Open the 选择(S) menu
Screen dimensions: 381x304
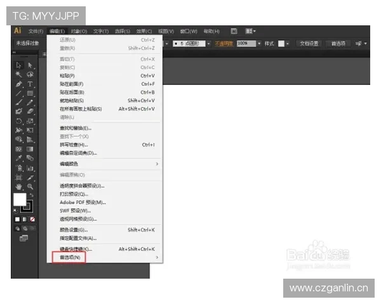123,31
